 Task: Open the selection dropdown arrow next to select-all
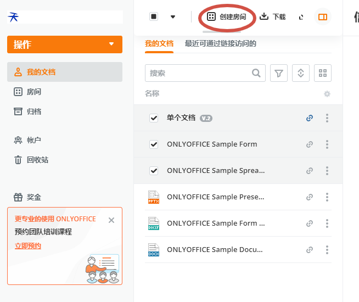[x=173, y=16]
